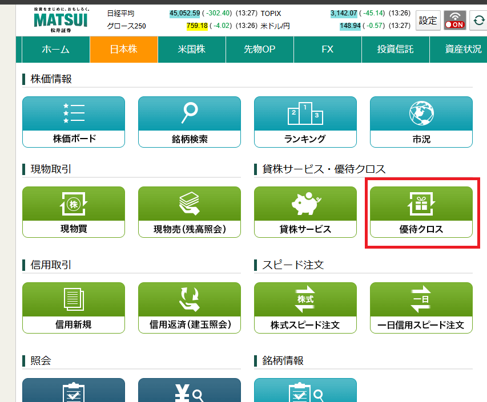Open the ランキング podium tile

tap(305, 122)
